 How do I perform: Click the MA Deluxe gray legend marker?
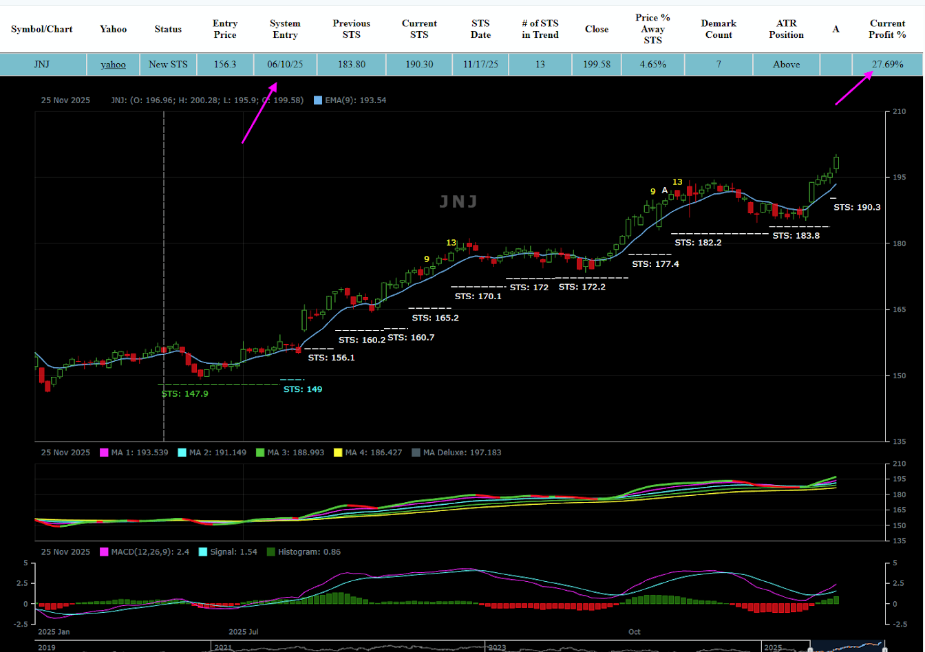[x=415, y=453]
